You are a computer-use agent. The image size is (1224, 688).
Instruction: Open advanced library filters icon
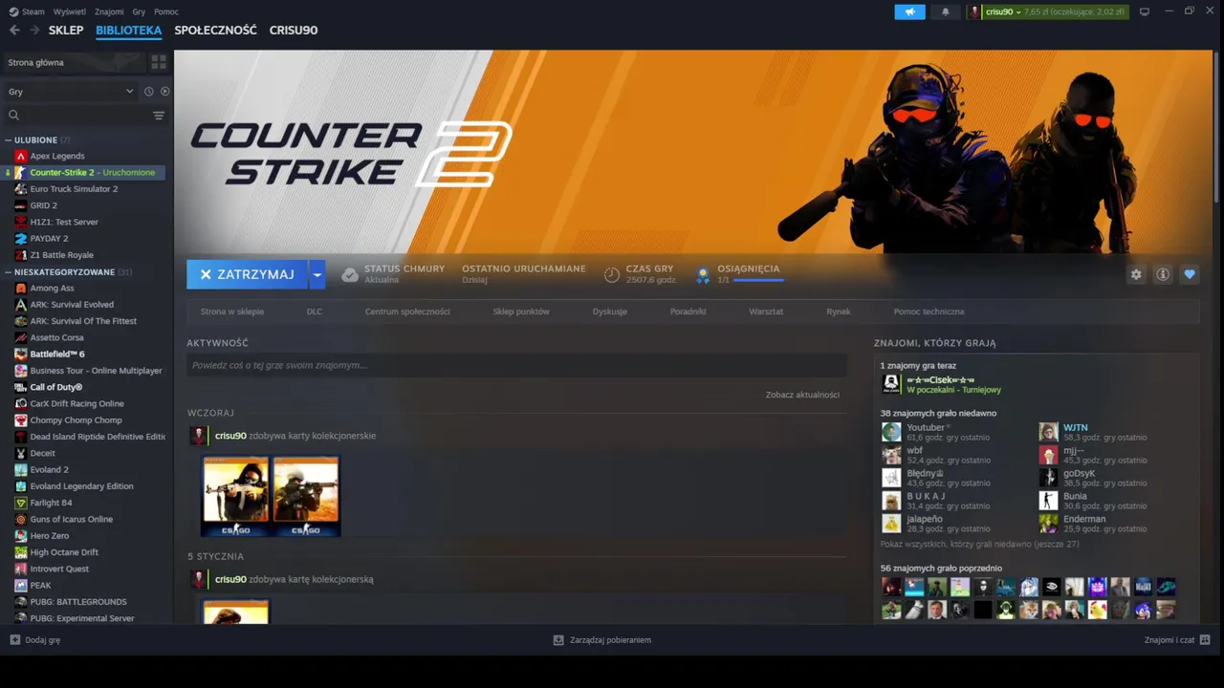point(159,116)
